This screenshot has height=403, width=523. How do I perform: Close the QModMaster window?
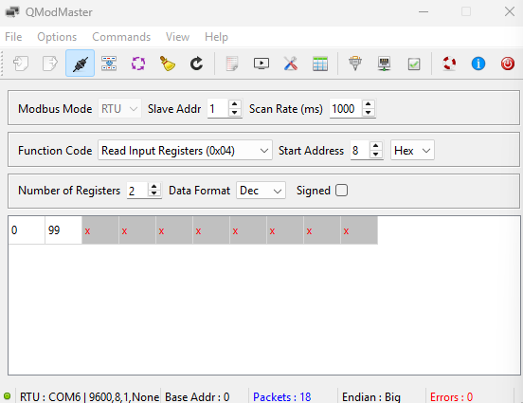click(510, 12)
